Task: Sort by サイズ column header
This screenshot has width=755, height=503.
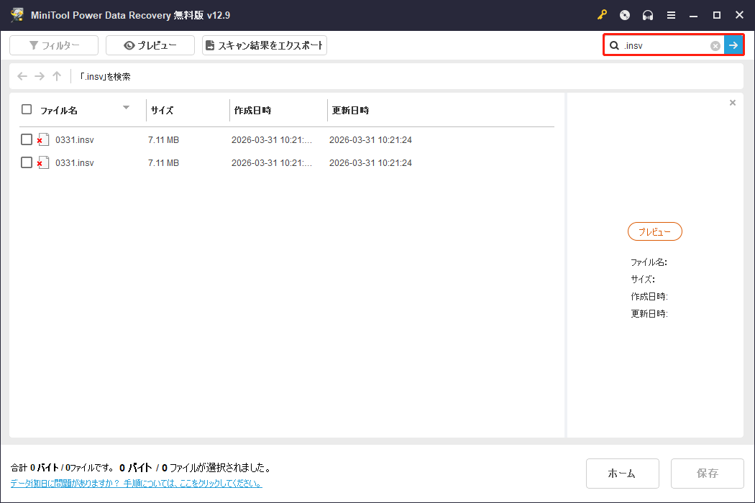Action: pos(162,110)
